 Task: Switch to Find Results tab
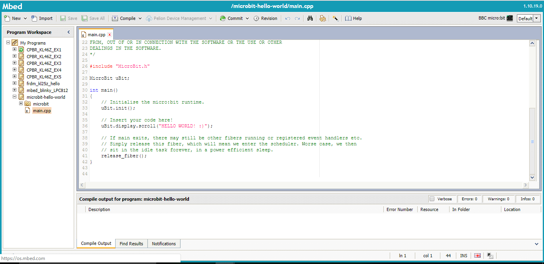coord(132,244)
